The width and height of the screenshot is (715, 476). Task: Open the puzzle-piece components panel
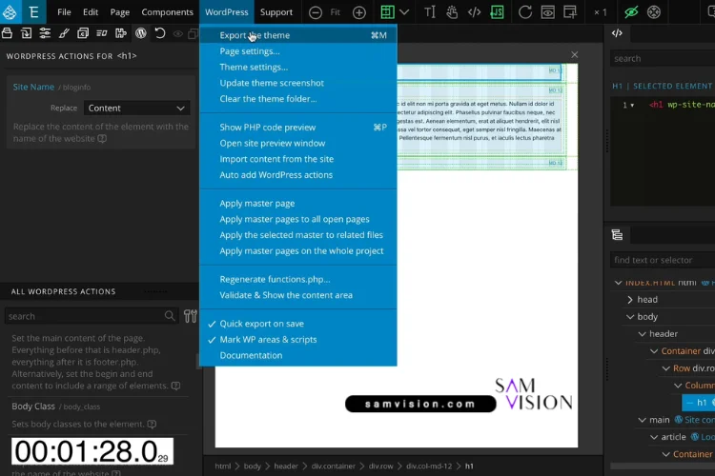coord(121,33)
